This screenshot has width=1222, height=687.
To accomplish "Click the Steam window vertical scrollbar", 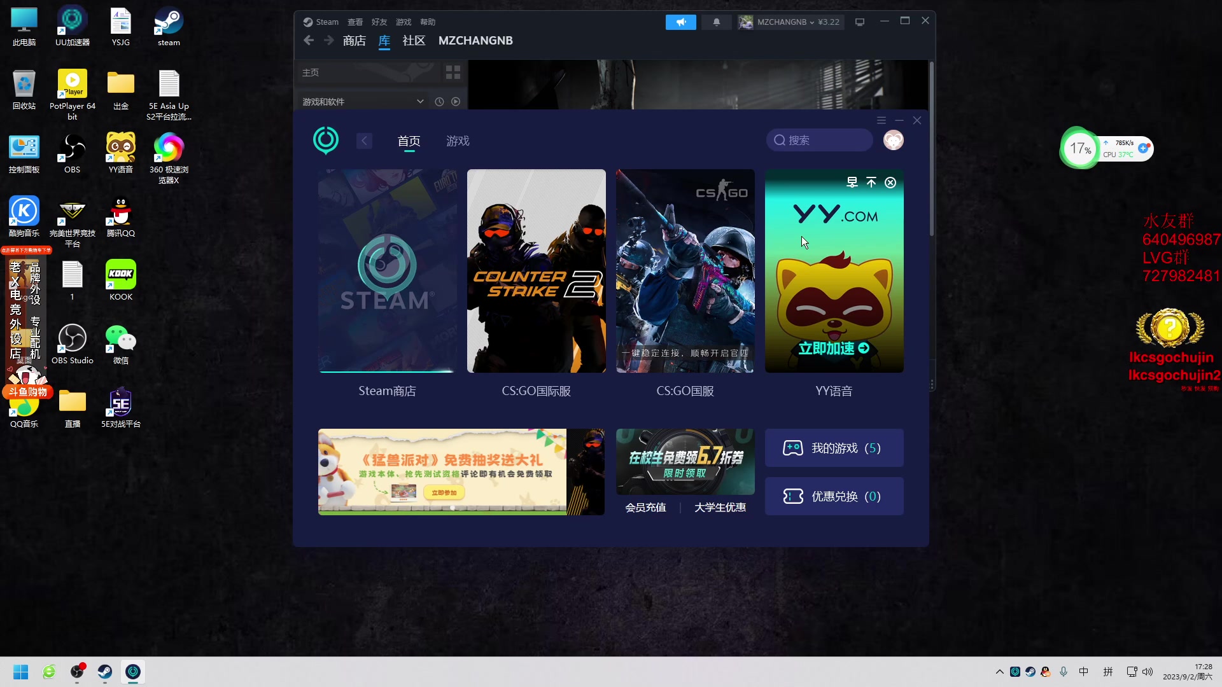I will click(932, 149).
